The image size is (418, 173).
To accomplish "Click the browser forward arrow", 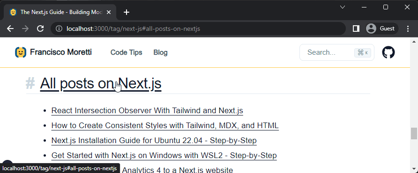I will click(25, 29).
